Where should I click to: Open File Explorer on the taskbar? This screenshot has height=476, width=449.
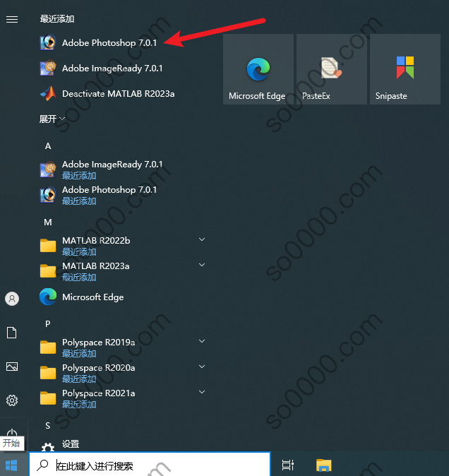[324, 465]
